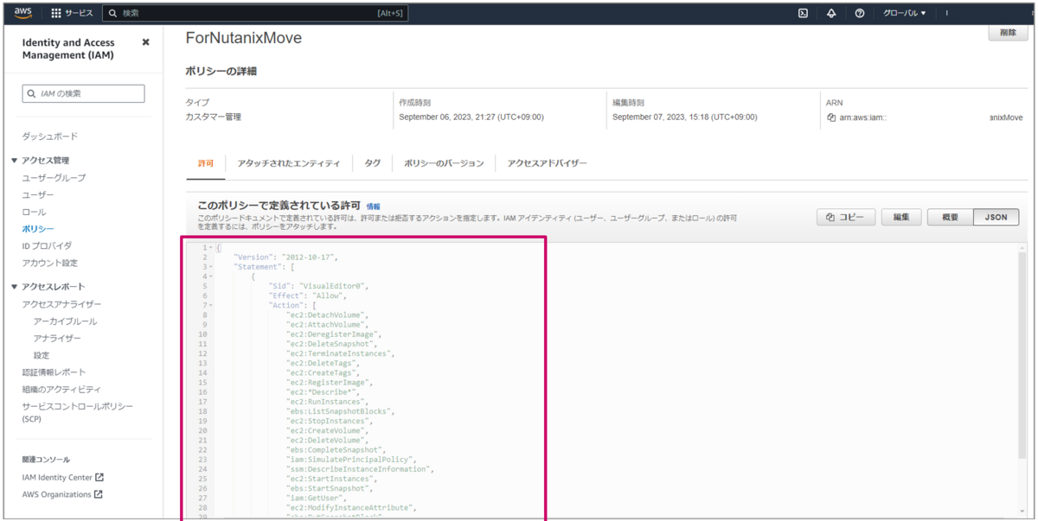Open アナライザー in the sidebar
The image size is (1038, 521).
click(57, 339)
